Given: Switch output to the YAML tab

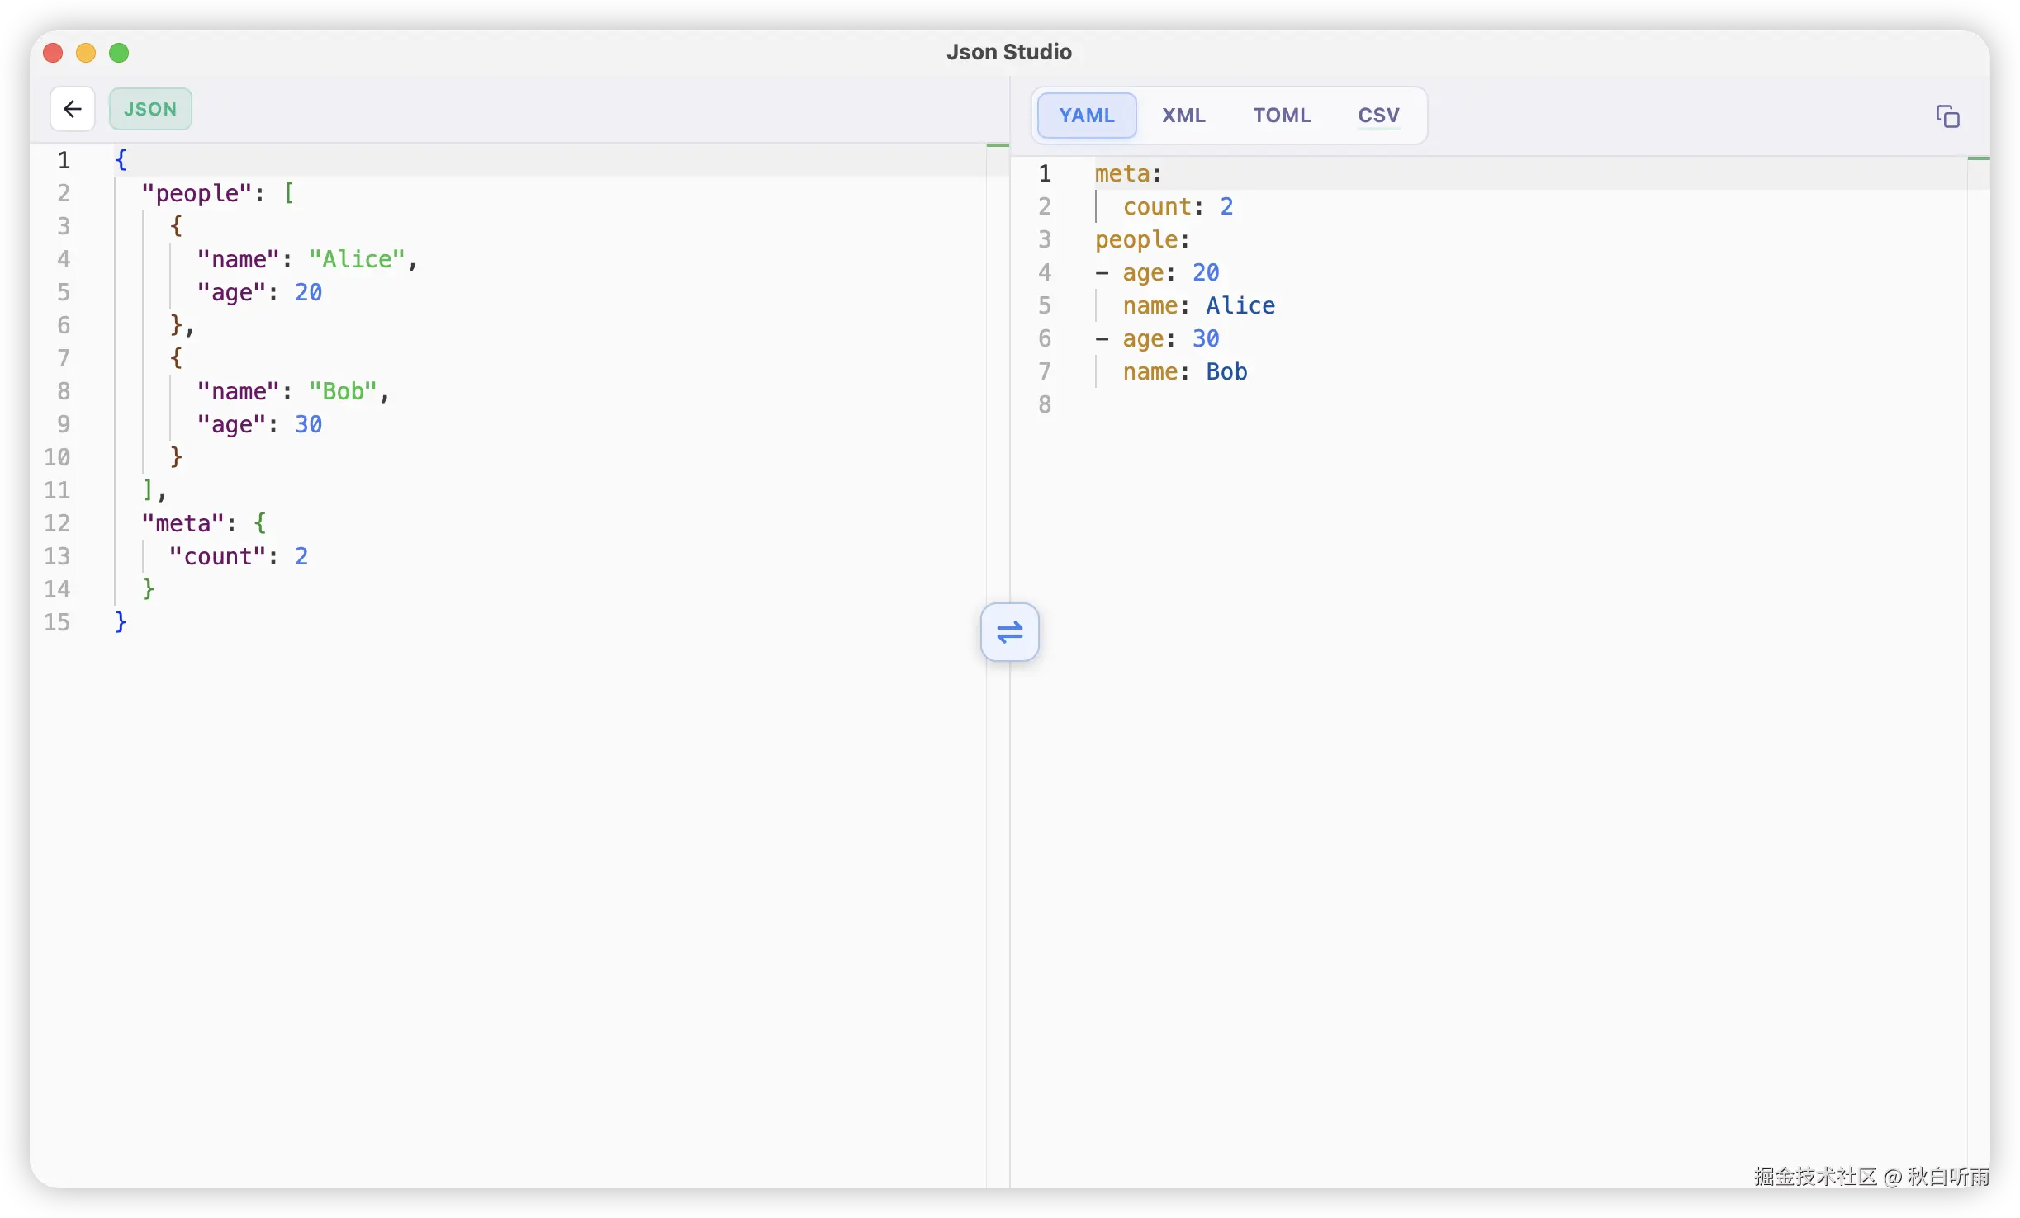Looking at the screenshot, I should [x=1086, y=116].
